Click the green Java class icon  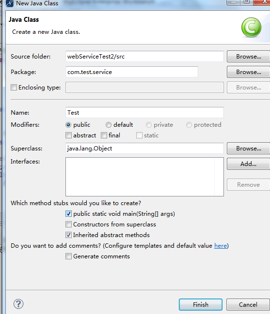click(x=251, y=28)
